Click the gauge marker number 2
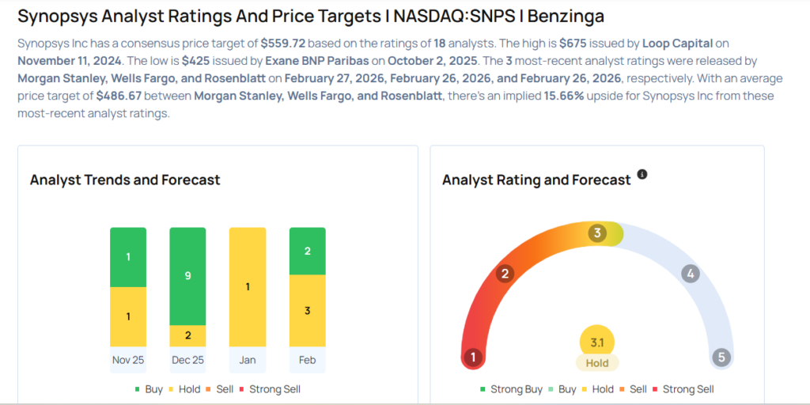Screen dimensions: 810x405 [x=505, y=274]
